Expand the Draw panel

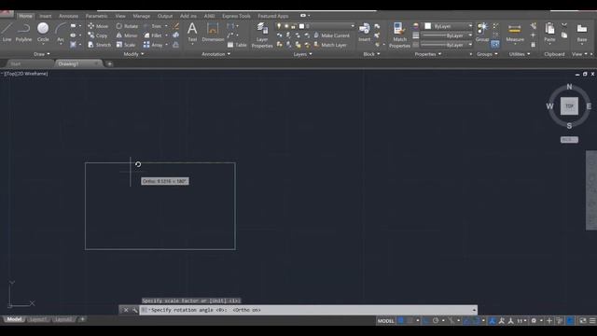click(x=41, y=54)
